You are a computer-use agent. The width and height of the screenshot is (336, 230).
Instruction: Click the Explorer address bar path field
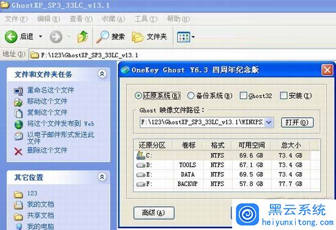tap(182, 55)
